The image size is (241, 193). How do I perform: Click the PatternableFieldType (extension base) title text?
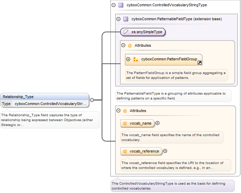pos(177,19)
